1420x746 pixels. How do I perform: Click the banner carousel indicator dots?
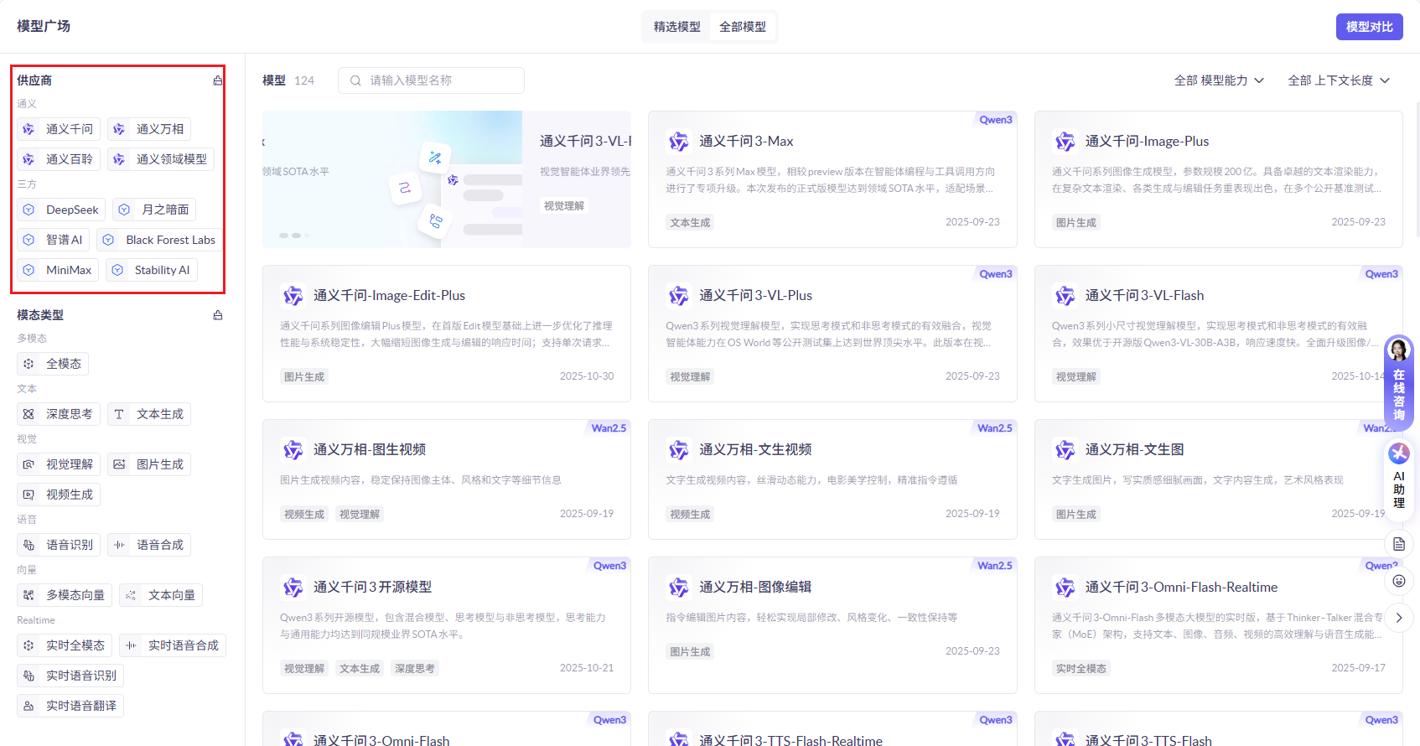click(295, 236)
